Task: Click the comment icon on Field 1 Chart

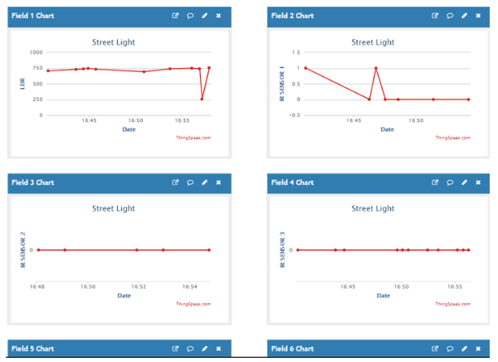Action: pyautogui.click(x=190, y=16)
